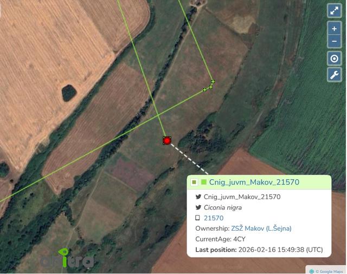The image size is (347, 274).
Task: Select the upper-right green track point
Action: click(213, 82)
